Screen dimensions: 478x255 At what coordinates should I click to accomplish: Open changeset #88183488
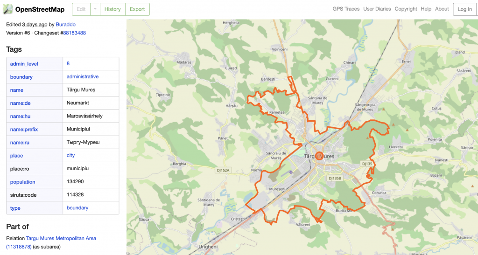74,33
